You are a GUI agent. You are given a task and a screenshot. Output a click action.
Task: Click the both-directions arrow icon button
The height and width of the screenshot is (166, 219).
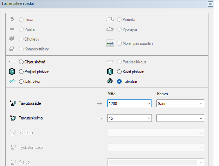click(x=110, y=43)
